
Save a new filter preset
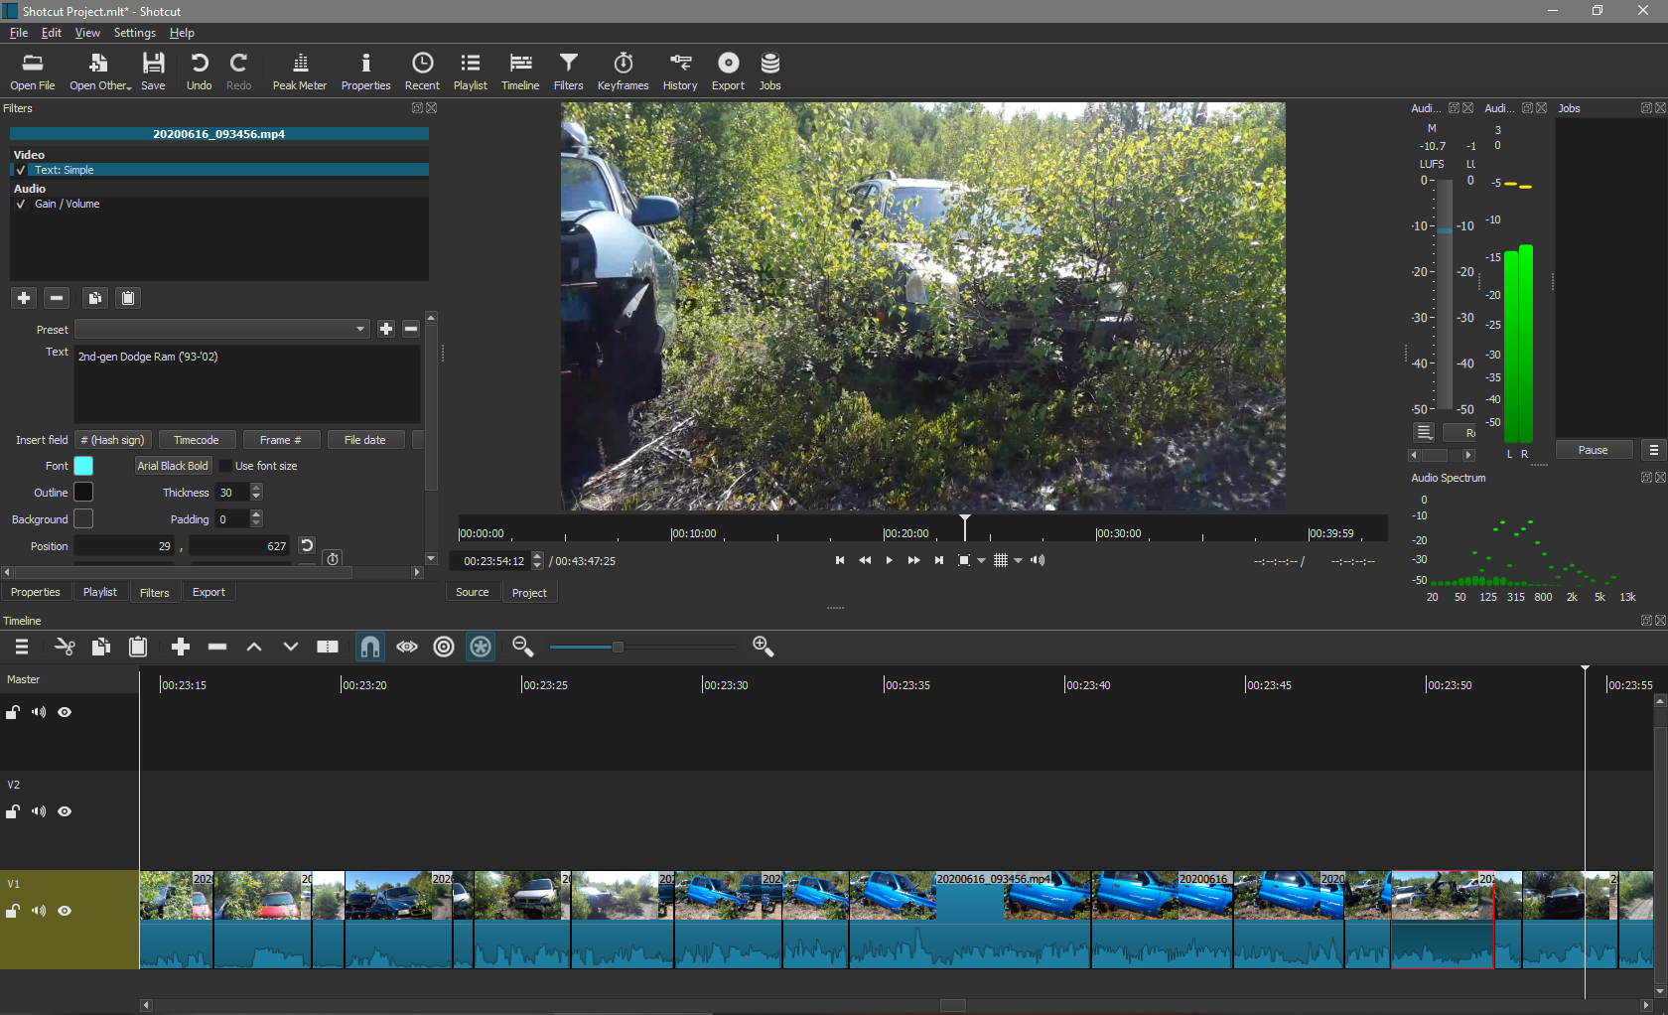click(x=386, y=329)
